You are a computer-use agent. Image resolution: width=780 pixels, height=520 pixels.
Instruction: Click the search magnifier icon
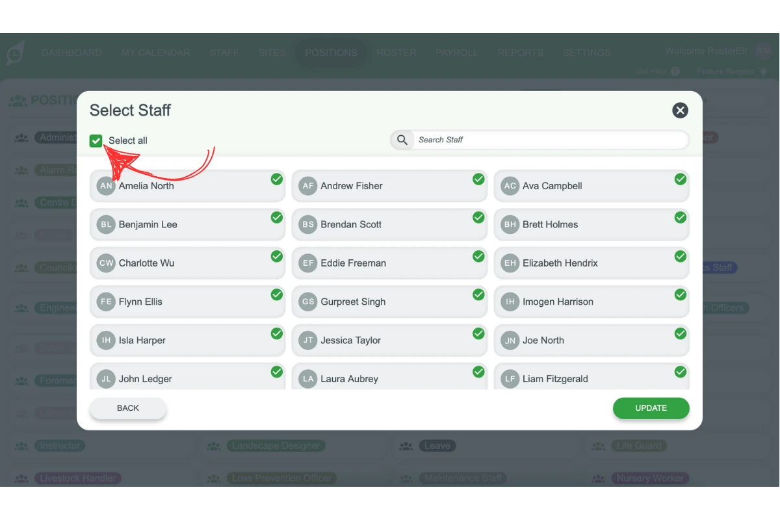tap(402, 140)
